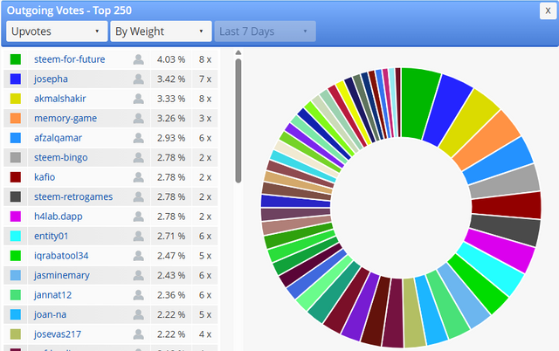The height and width of the screenshot is (351, 559).
Task: Open josevas217 account link
Action: [x=58, y=334]
